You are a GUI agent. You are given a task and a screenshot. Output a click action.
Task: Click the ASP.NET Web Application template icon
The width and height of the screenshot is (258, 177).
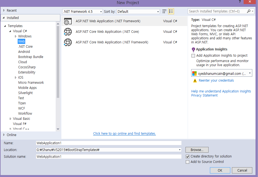[x=68, y=21]
